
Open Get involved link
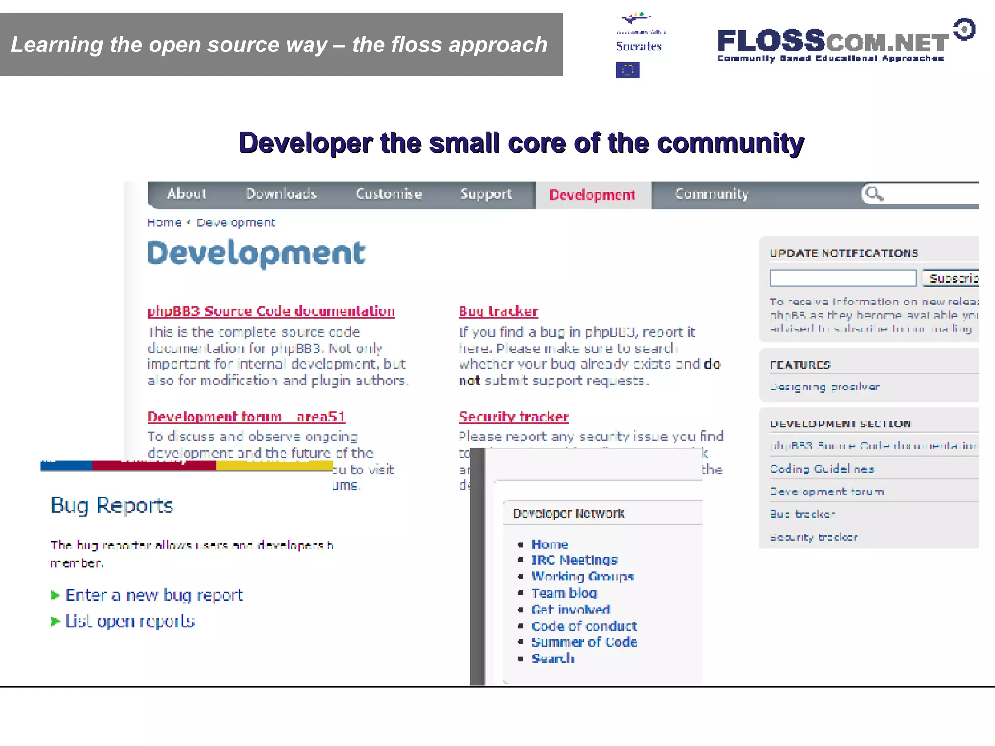click(x=571, y=610)
